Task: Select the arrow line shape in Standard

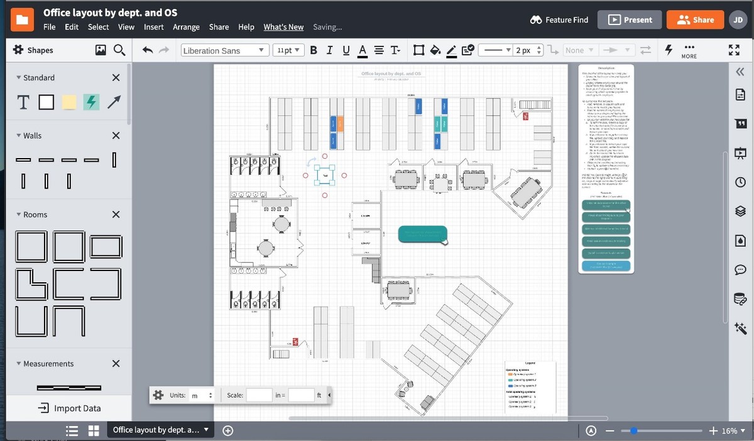Action: (x=114, y=102)
